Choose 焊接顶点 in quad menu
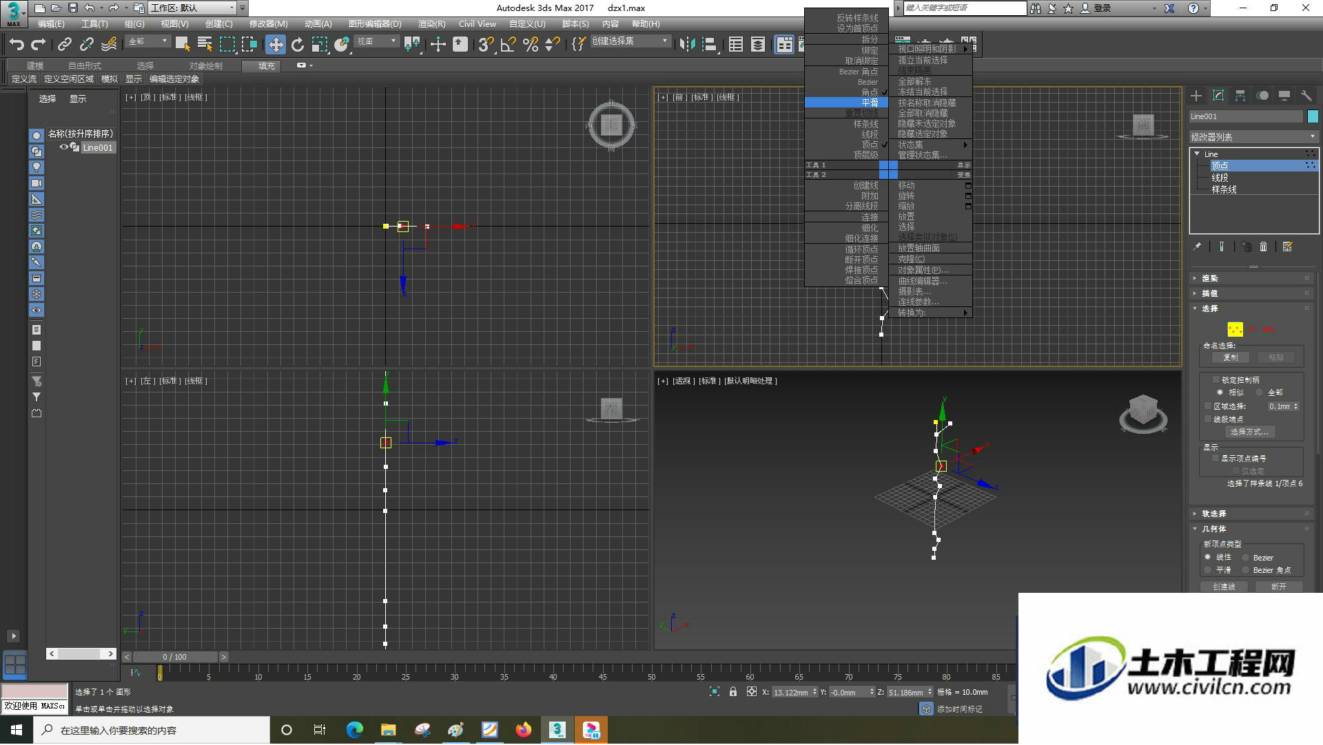Viewport: 1323px width, 745px height. click(861, 270)
